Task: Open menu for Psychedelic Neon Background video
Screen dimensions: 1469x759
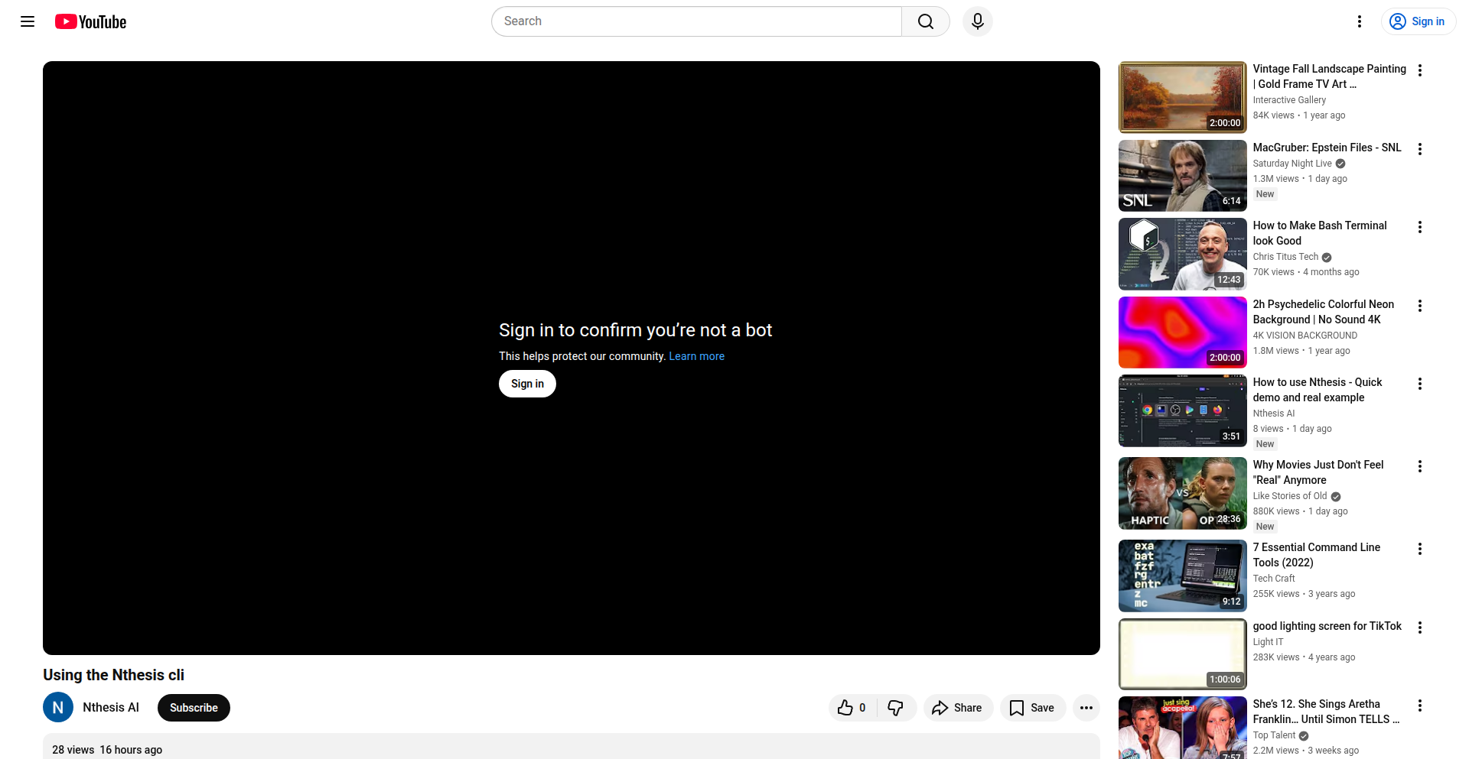Action: pyautogui.click(x=1420, y=306)
